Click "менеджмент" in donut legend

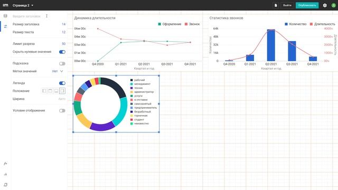[140, 84]
